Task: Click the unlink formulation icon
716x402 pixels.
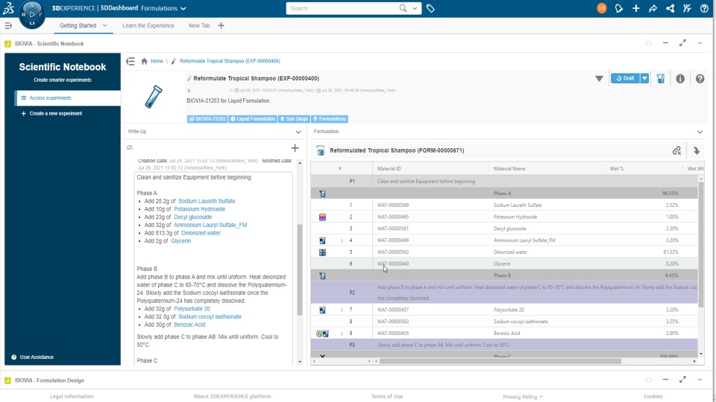Action: tap(676, 150)
